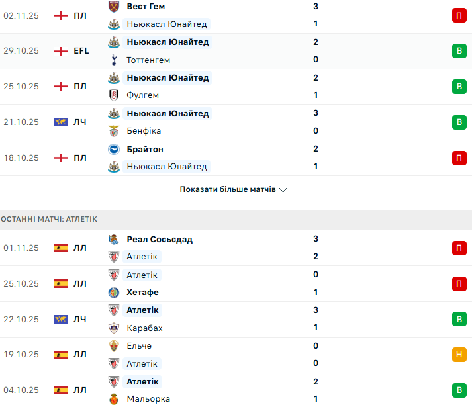Image resolution: width=472 pixels, height=407 pixels.
Task: Select ЛЧ league label on 21.10.25 row
Action: [80, 122]
